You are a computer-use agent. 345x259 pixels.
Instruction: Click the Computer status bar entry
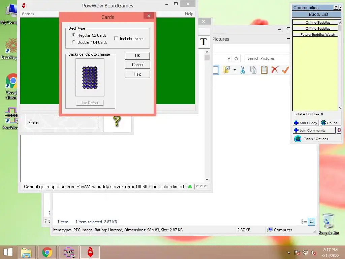tap(280, 230)
